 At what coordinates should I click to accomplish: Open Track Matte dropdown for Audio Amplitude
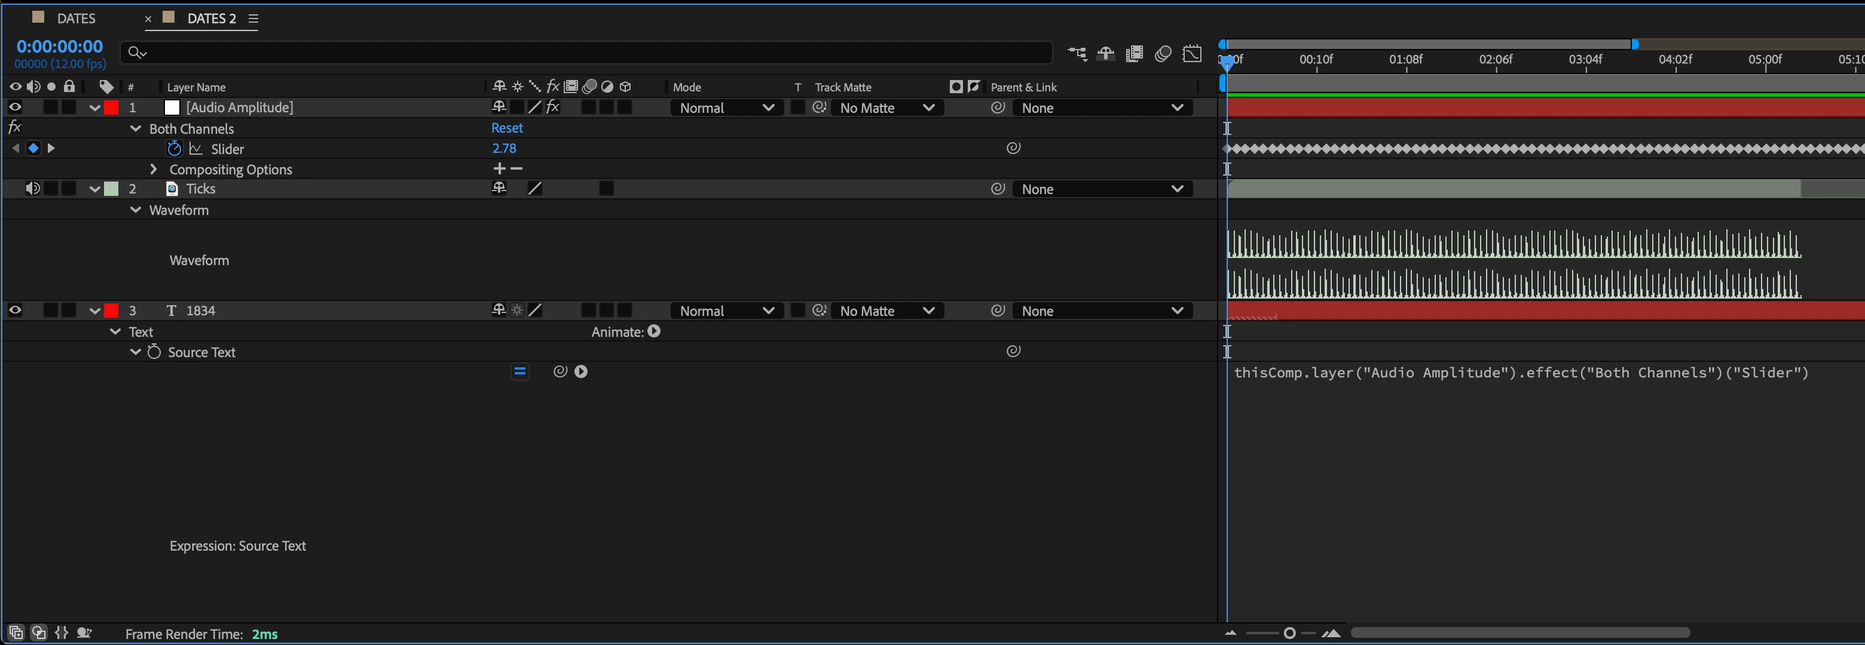(x=887, y=107)
